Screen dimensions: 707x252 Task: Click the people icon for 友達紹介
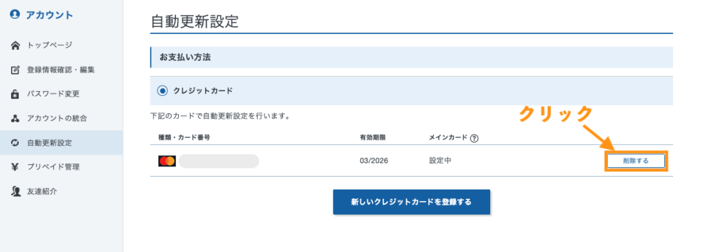pyautogui.click(x=15, y=192)
